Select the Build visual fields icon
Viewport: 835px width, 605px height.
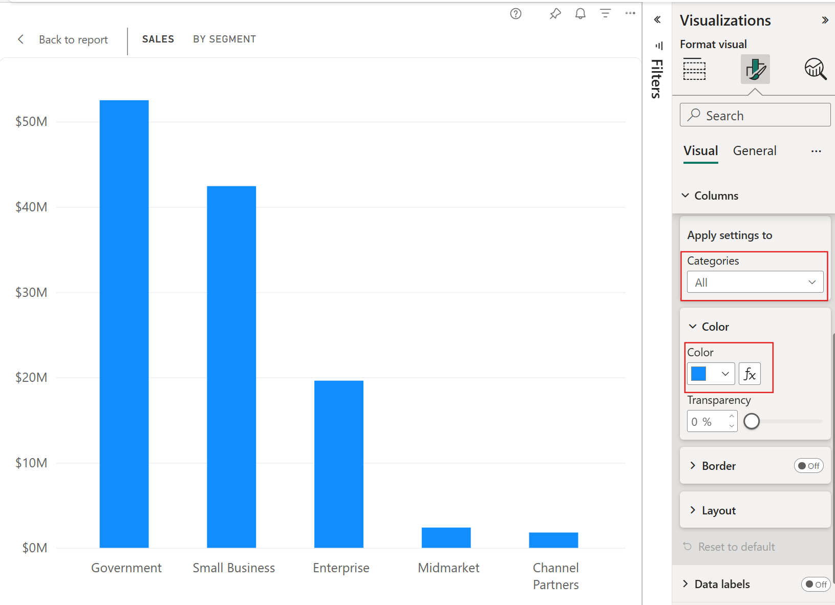[694, 69]
